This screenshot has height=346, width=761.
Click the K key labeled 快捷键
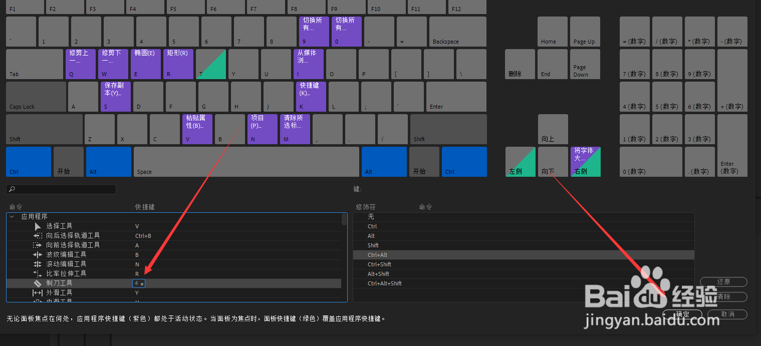pos(311,97)
